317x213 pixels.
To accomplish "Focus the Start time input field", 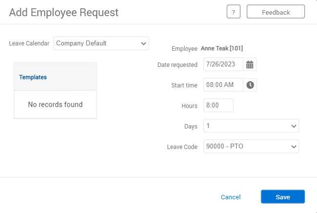I will coord(223,85).
